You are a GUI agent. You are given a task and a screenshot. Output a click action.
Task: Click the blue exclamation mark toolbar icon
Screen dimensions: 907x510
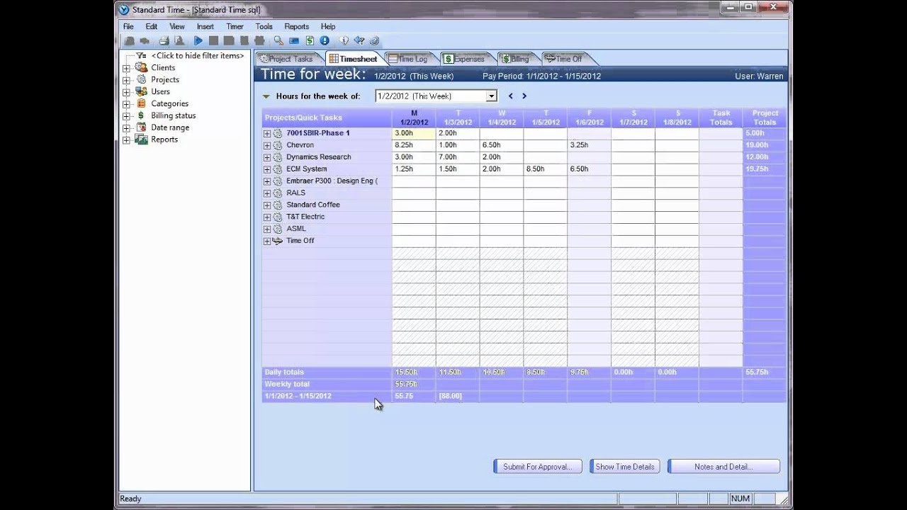click(x=325, y=41)
